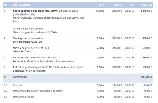Click the TOTAL HT column header

coord(146,5)
